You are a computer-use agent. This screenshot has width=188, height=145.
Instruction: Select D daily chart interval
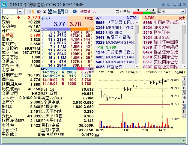pos(184,102)
